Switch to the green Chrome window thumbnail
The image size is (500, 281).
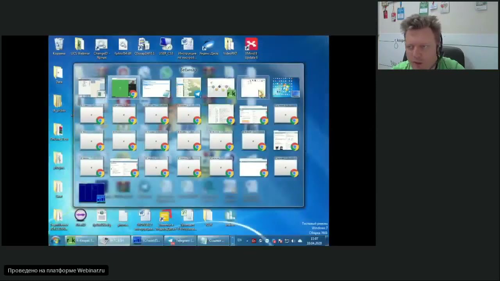click(124, 87)
